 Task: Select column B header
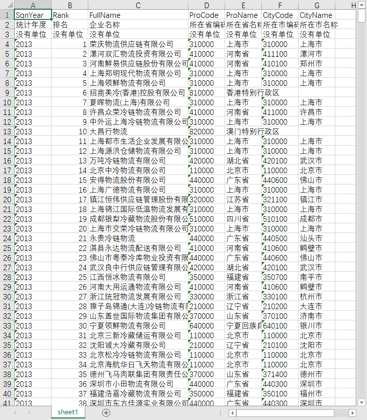(x=69, y=5)
